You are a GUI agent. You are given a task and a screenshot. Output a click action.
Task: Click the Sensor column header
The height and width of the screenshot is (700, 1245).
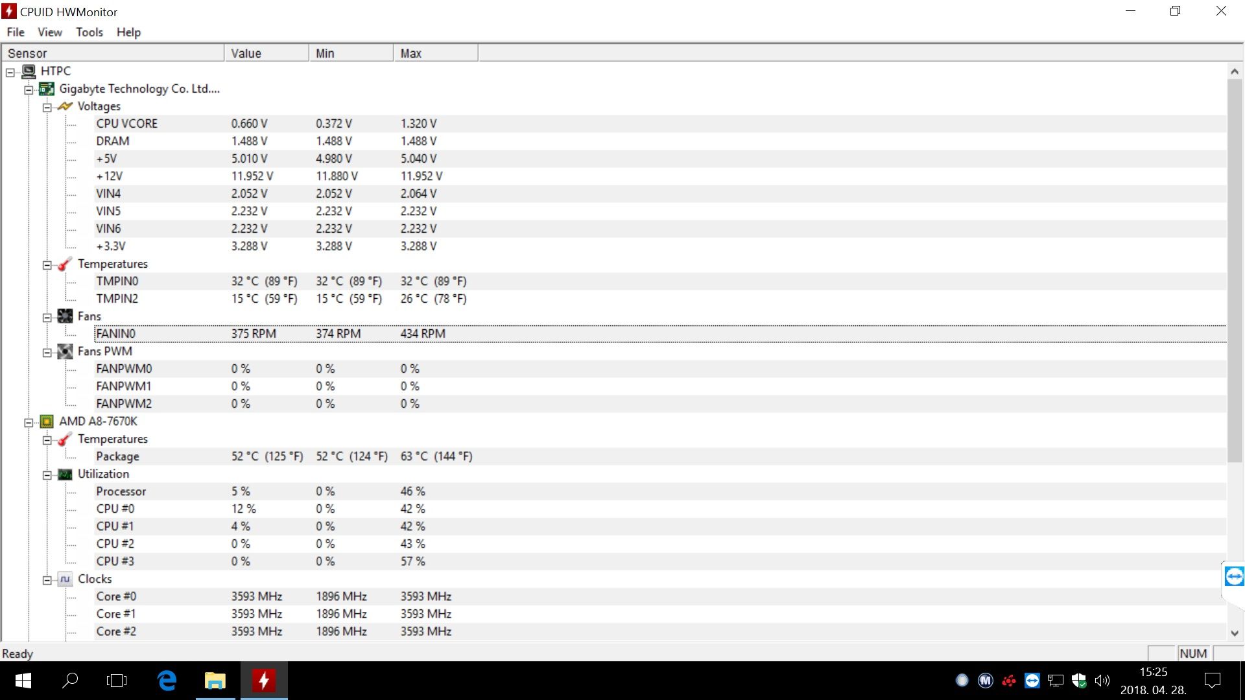(113, 53)
